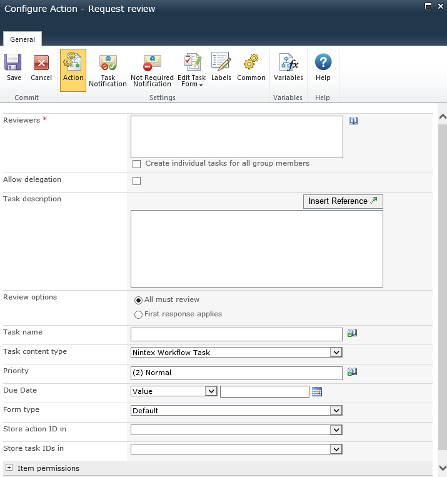This screenshot has height=477, width=447.
Task: Click inside the Task description text area
Action: (257, 249)
